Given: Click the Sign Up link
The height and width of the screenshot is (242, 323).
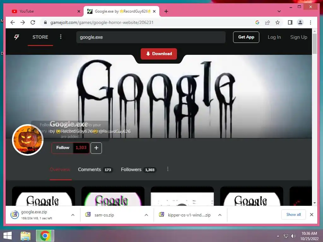Looking at the screenshot, I should pyautogui.click(x=298, y=37).
